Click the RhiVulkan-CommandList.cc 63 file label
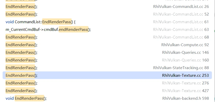Viewport: 215px width, 102px height. pos(181,29)
